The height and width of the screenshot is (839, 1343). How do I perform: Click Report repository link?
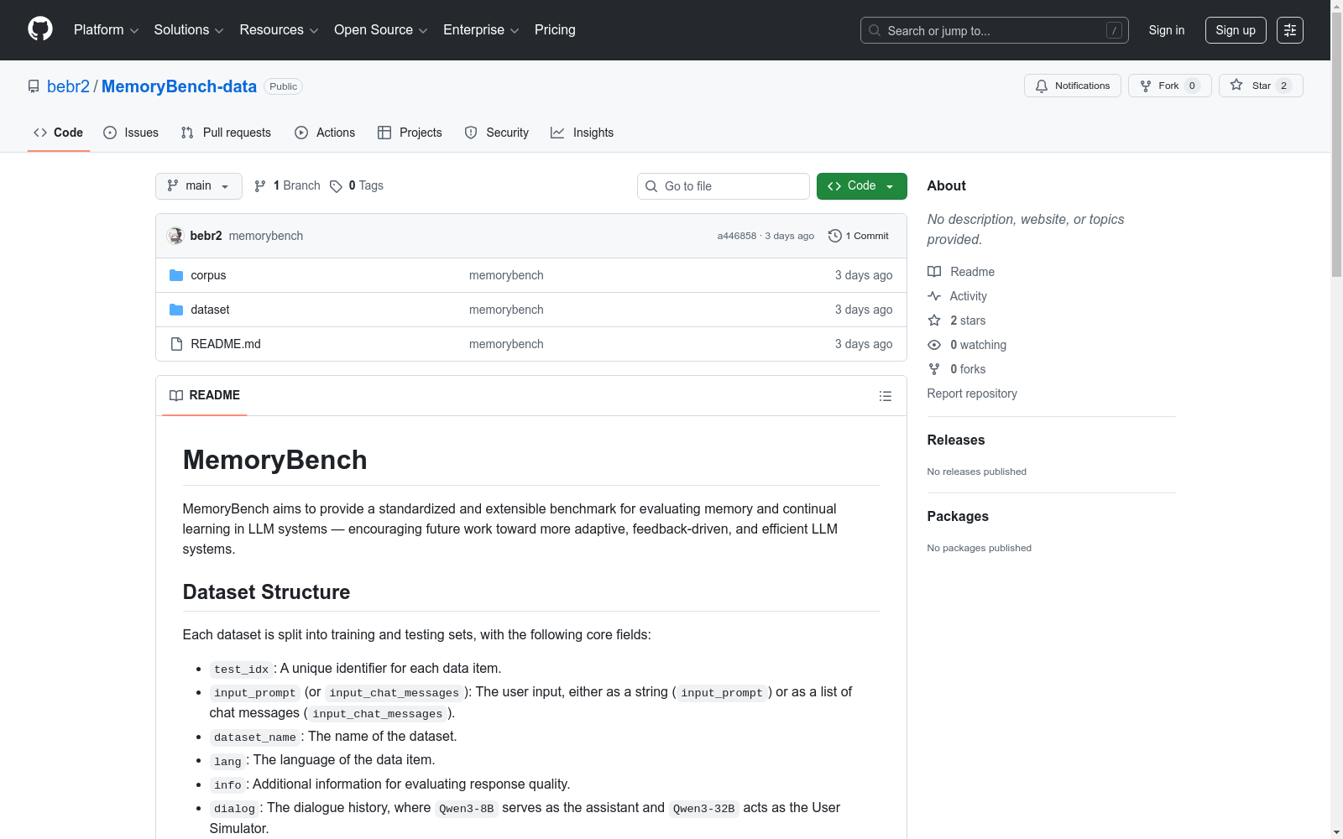tap(972, 393)
